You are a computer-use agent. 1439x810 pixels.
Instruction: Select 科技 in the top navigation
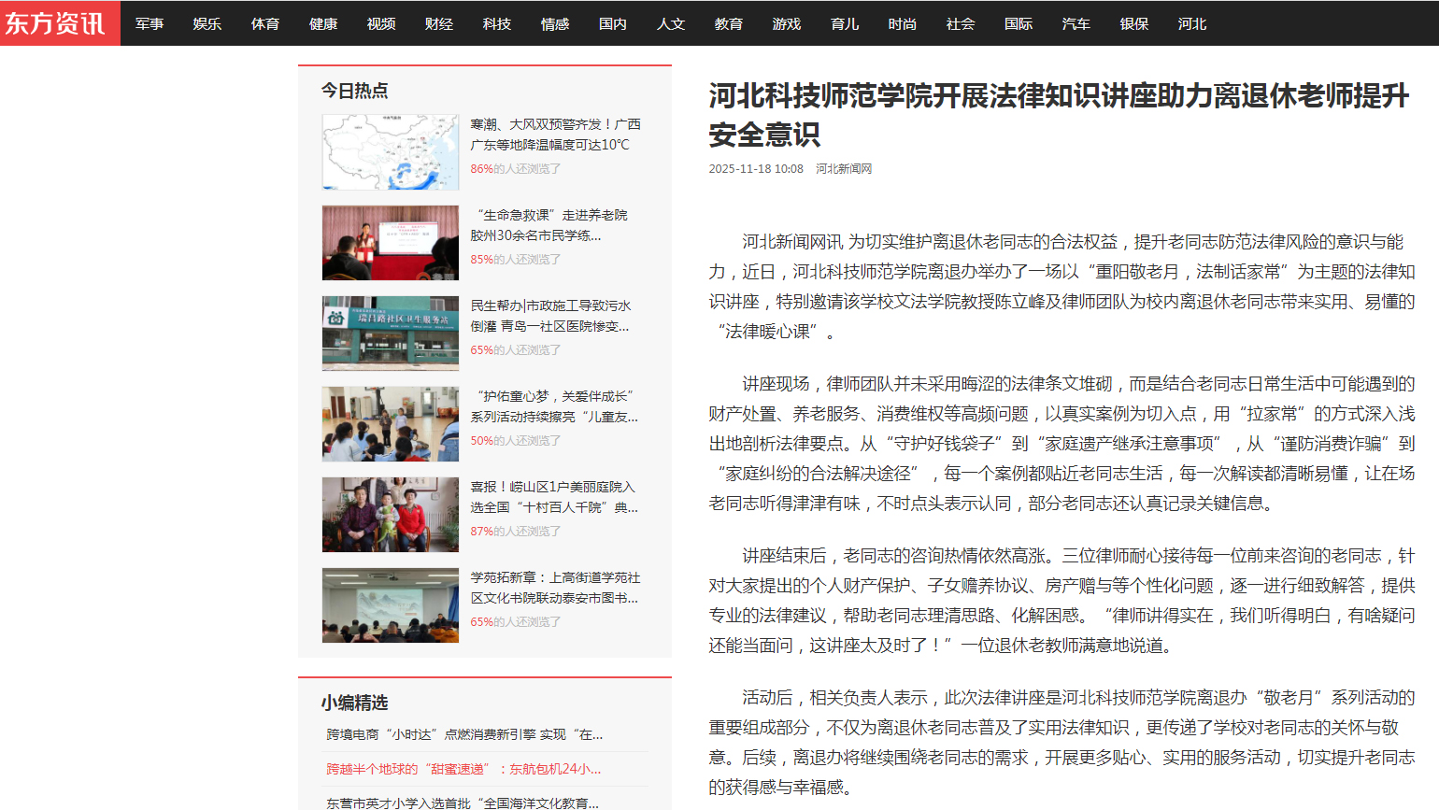click(x=497, y=24)
